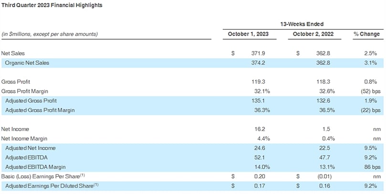The width and height of the screenshot is (386, 194).
Task: Click the 118.3 Gross Profit 2022 value
Action: pyautogui.click(x=323, y=82)
